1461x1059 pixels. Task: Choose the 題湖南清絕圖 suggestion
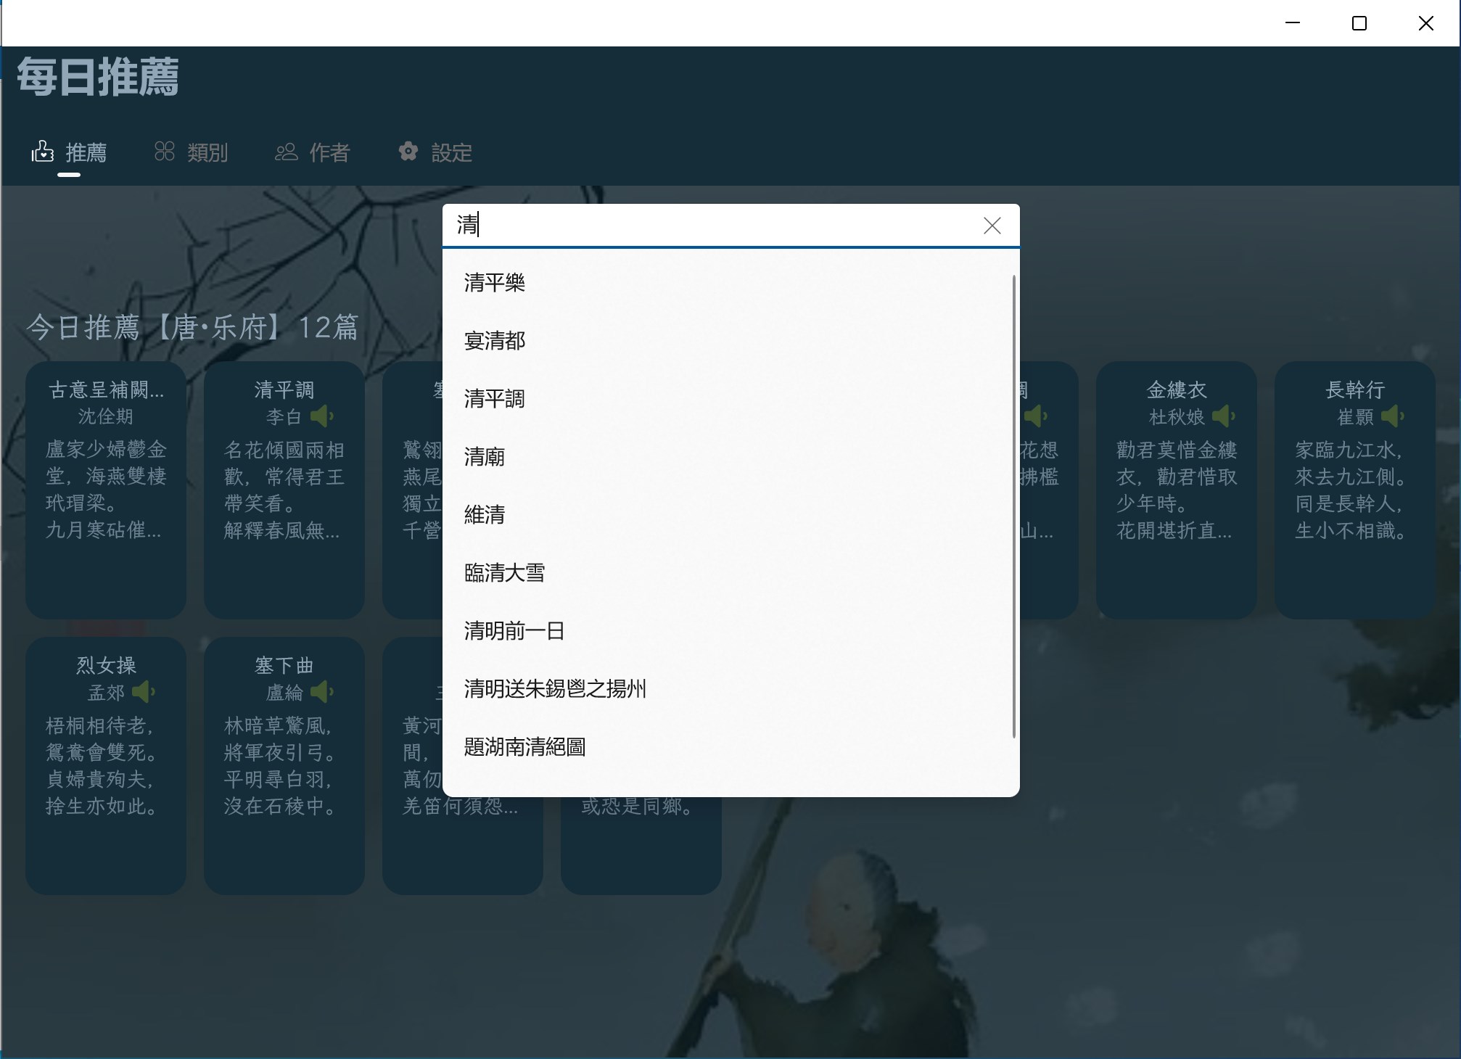tap(524, 747)
